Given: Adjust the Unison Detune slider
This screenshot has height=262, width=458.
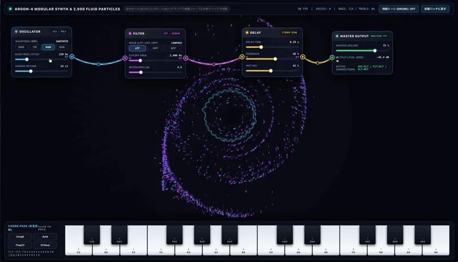Looking at the screenshot, I should click(41, 71).
